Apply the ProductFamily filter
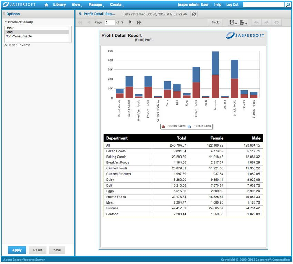The height and width of the screenshot is (264, 293). (16, 250)
